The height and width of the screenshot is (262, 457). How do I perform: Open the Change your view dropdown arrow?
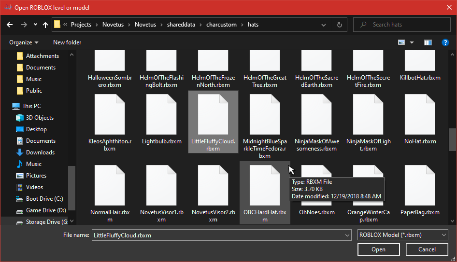tap(412, 42)
